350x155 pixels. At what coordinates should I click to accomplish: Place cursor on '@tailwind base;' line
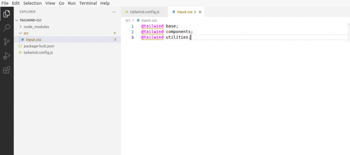[160, 26]
